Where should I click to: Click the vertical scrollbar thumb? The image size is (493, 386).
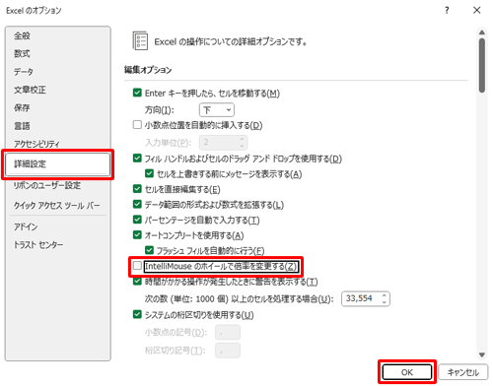click(x=482, y=65)
